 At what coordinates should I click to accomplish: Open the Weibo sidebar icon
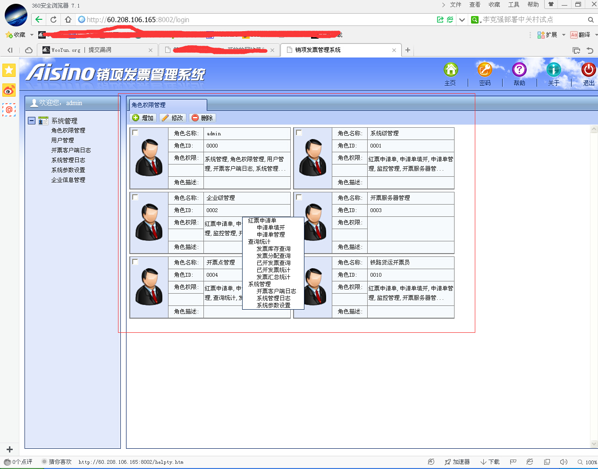pyautogui.click(x=9, y=90)
